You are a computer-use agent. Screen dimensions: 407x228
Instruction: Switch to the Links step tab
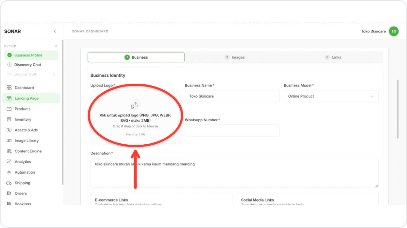(333, 57)
